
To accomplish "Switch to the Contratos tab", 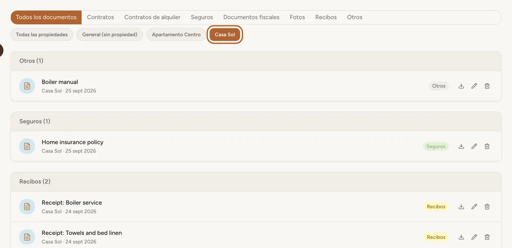I will point(100,17).
